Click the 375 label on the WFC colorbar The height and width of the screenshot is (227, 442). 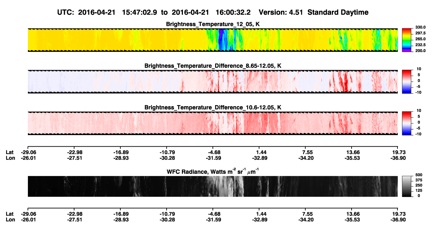[x=419, y=181]
